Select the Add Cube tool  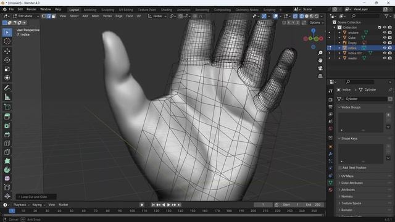tap(7, 107)
